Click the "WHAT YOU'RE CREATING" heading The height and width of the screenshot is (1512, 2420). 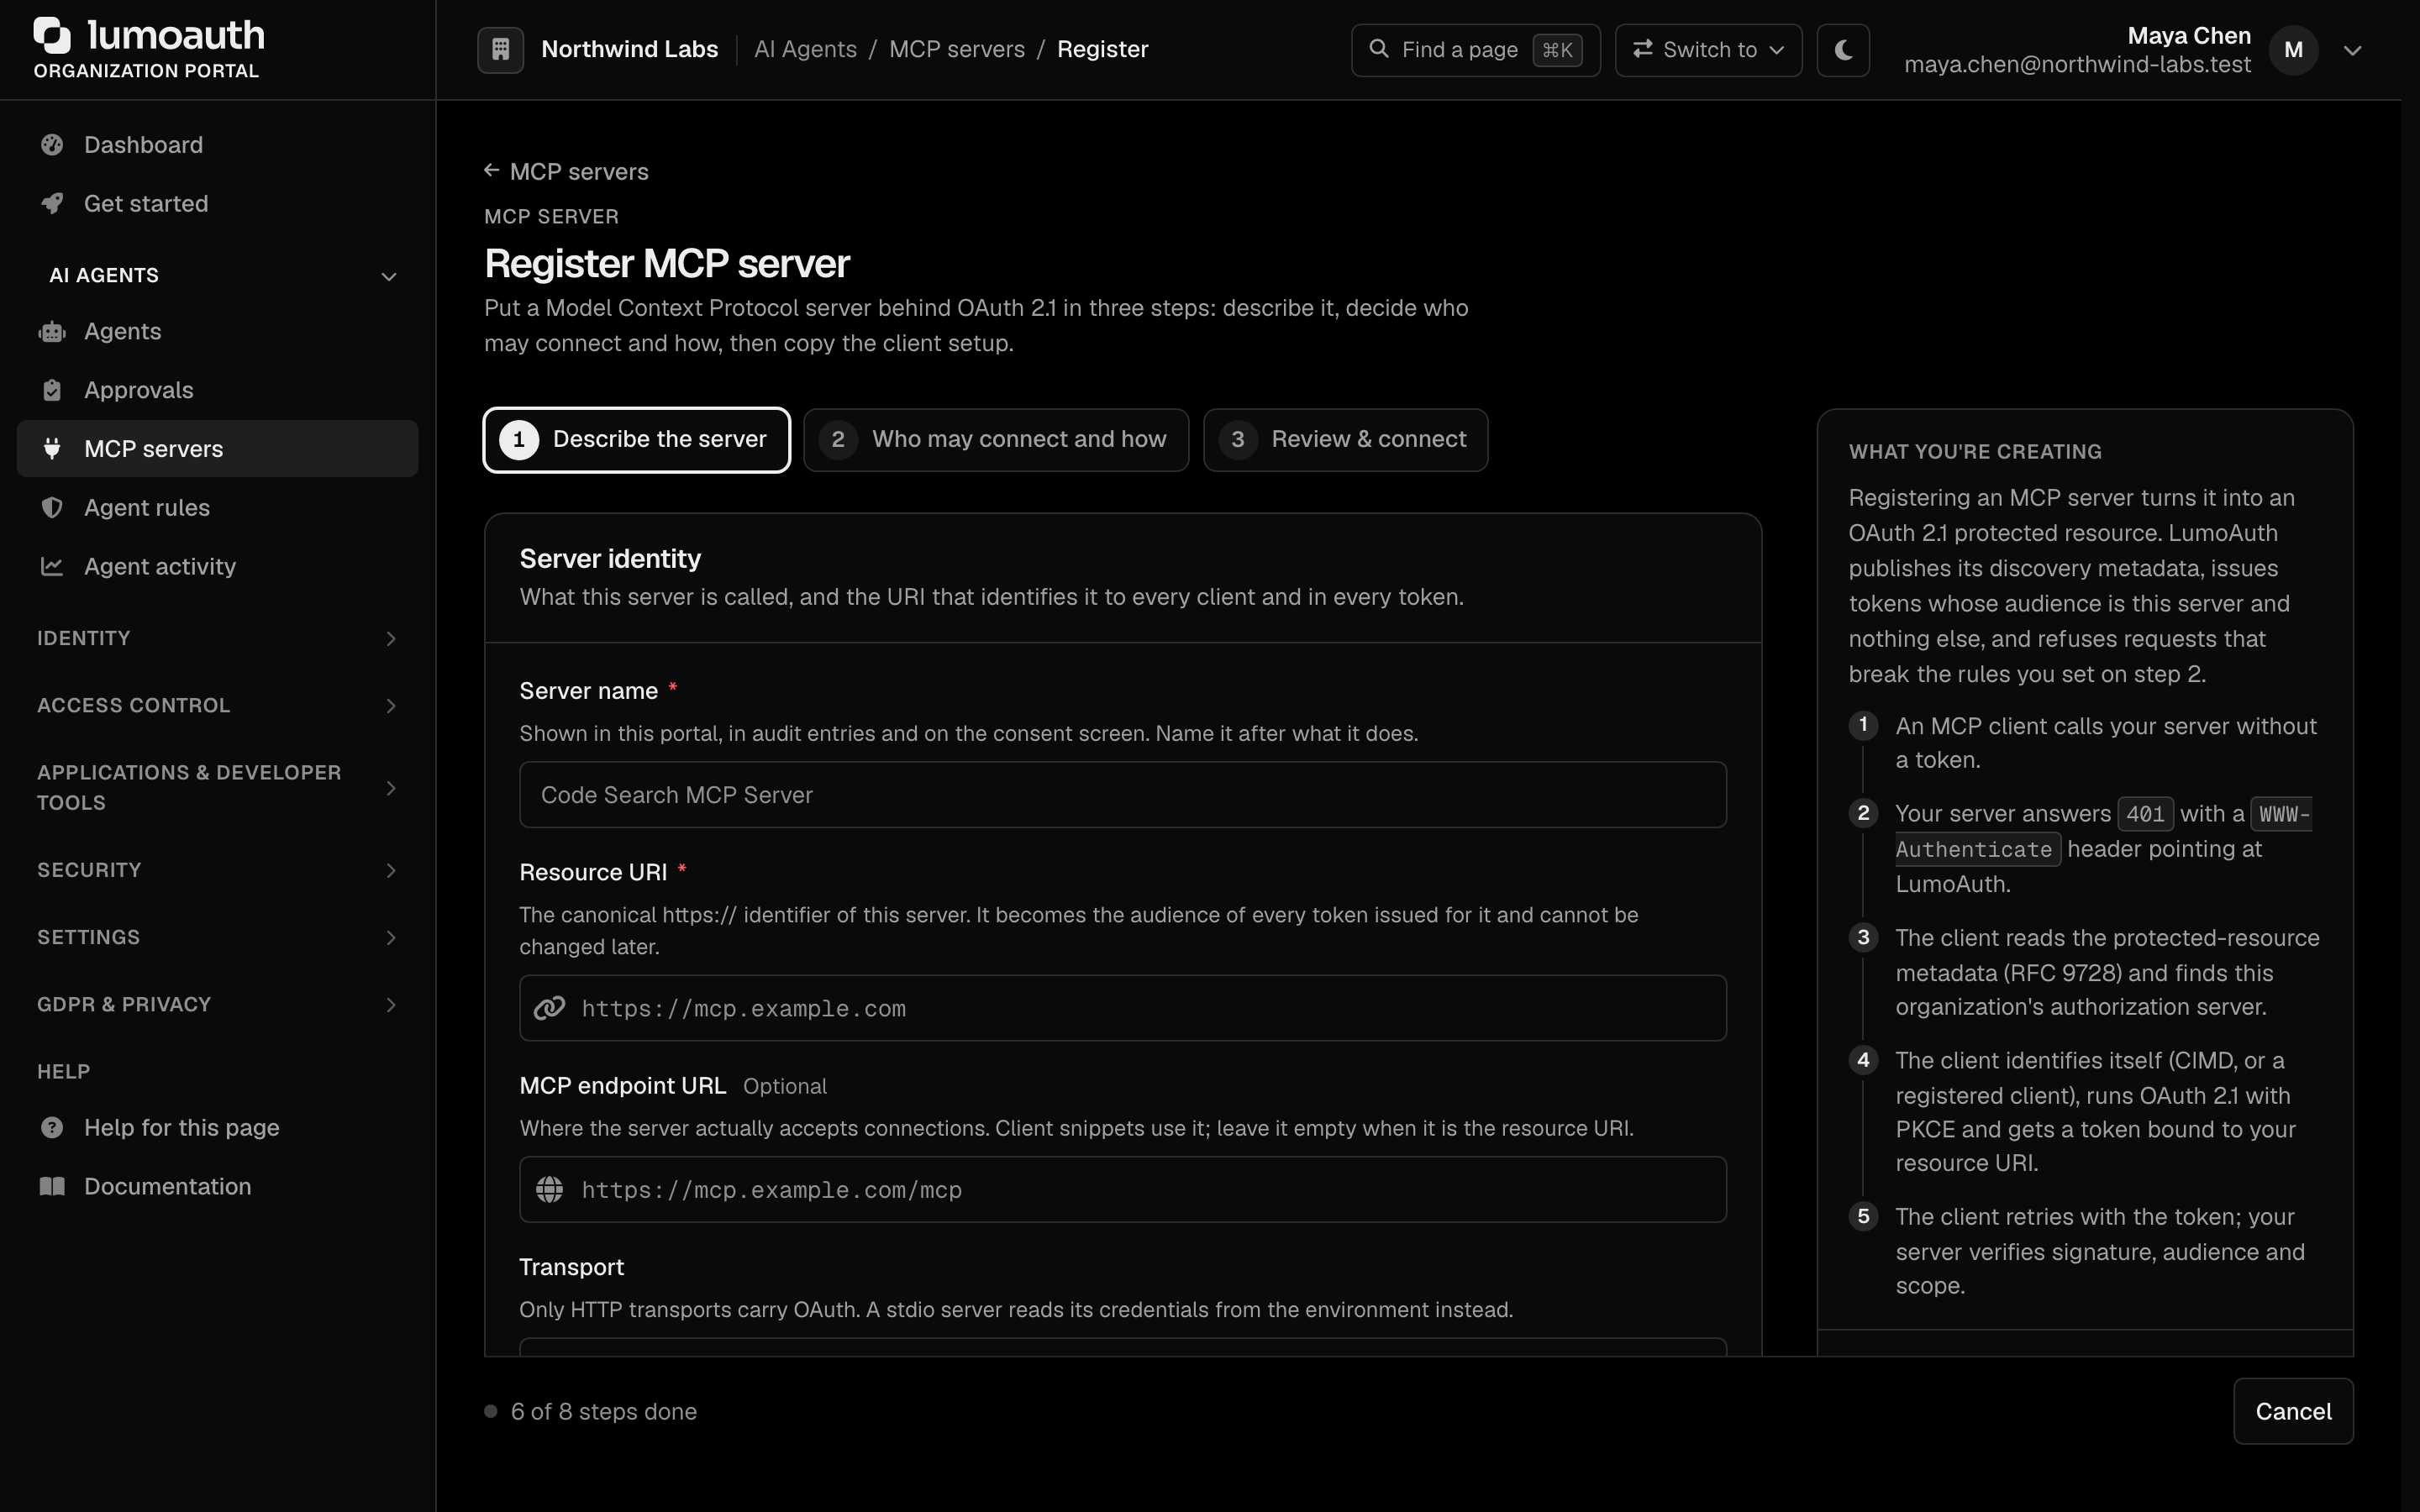1975,452
